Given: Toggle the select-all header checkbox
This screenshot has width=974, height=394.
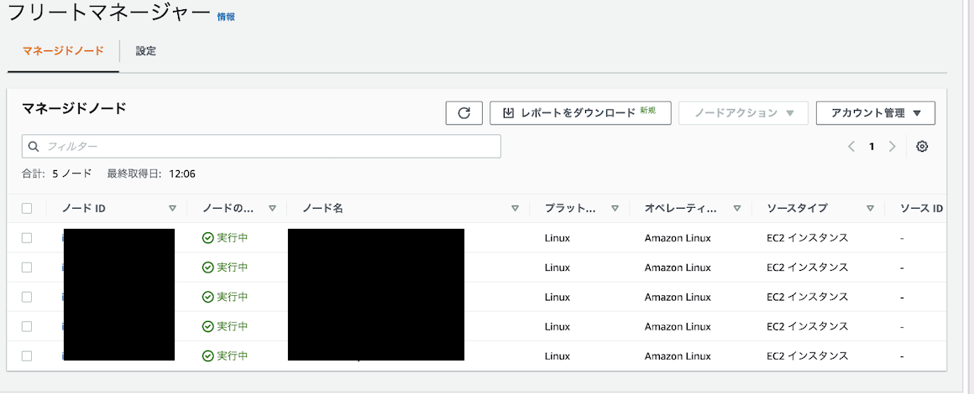Looking at the screenshot, I should pos(27,209).
